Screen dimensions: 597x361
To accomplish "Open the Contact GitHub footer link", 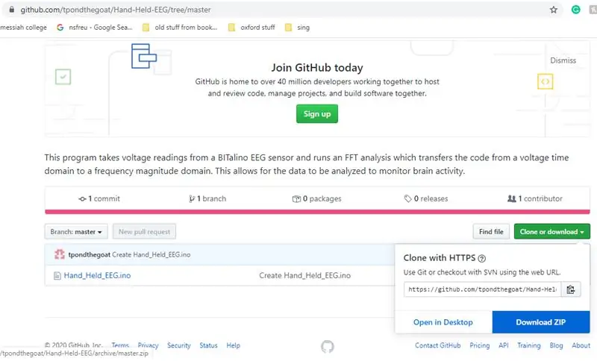I will pos(437,345).
